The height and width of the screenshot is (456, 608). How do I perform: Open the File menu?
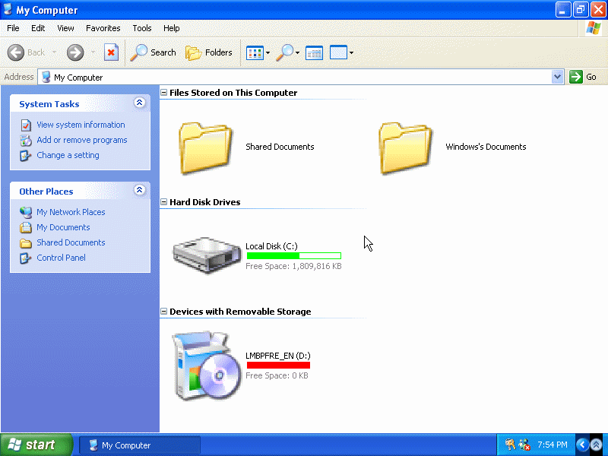13,28
